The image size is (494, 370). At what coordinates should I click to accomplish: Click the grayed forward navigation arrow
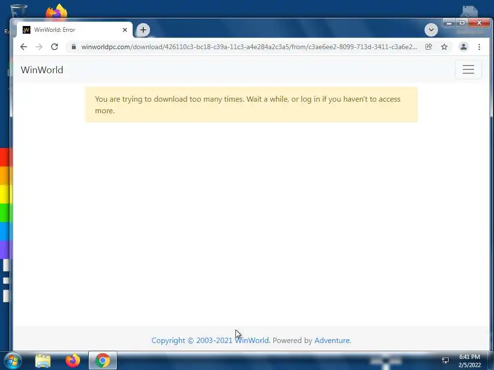39,47
